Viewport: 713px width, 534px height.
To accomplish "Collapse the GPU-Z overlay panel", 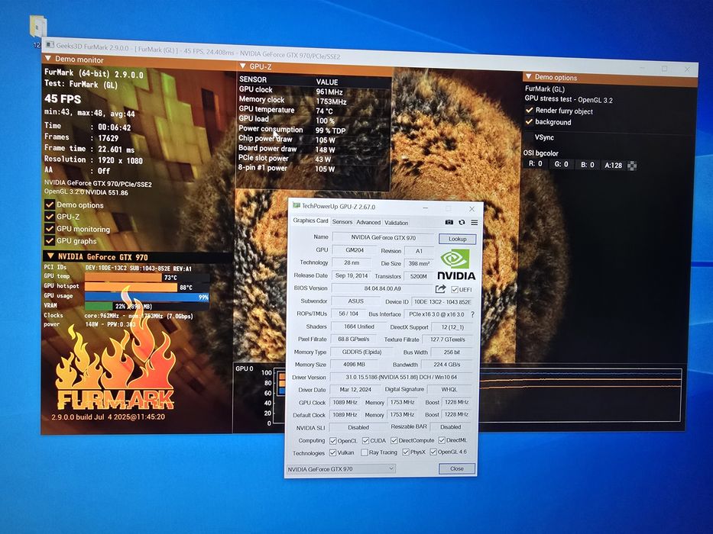I will [x=242, y=66].
